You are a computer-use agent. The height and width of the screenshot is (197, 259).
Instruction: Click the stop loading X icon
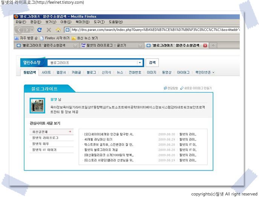coord(49,30)
